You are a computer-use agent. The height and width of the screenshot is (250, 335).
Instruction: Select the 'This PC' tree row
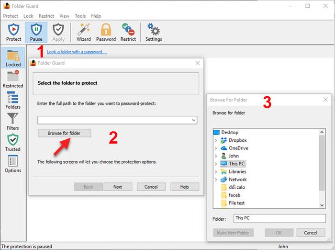(233, 164)
